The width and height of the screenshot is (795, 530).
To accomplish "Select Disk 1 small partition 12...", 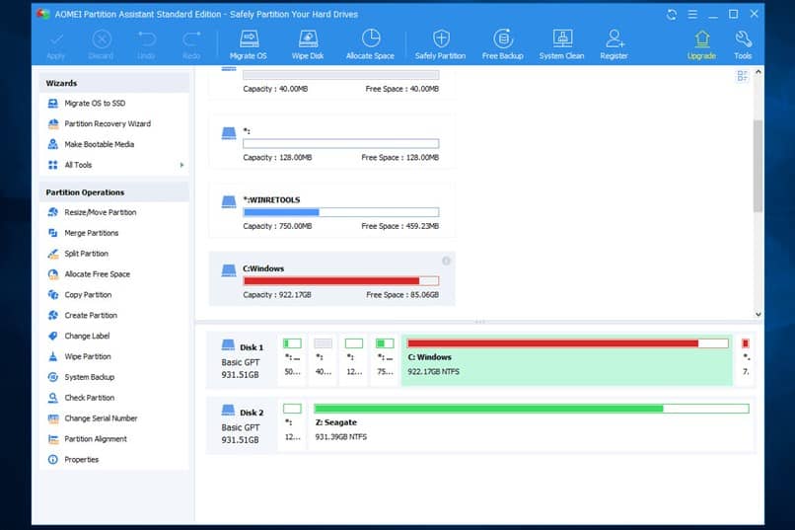I will pyautogui.click(x=354, y=360).
